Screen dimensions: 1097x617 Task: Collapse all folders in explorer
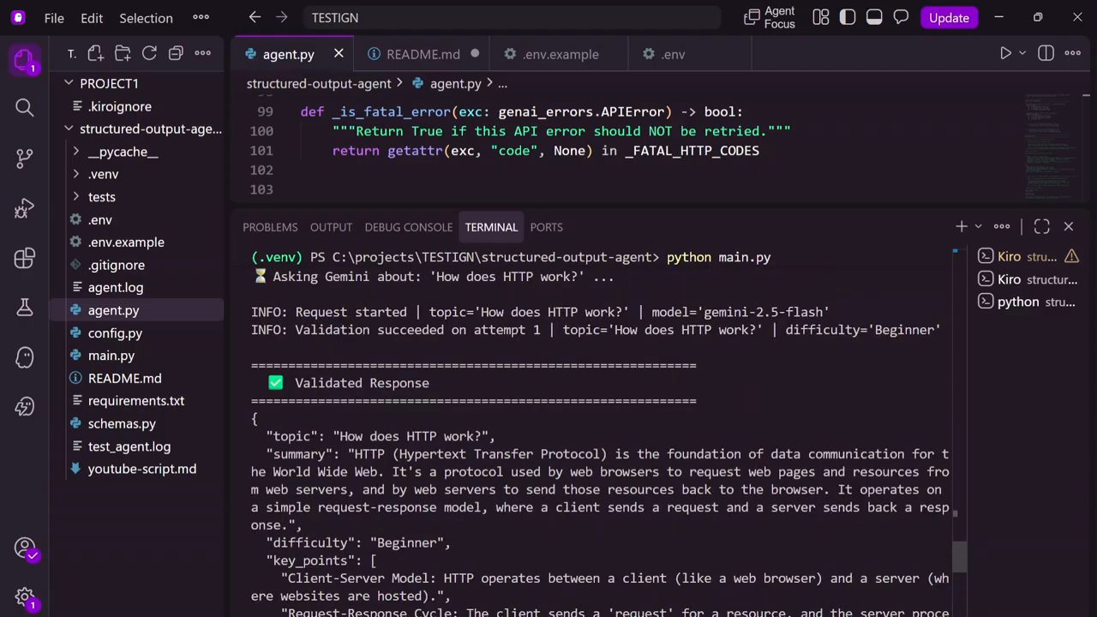[176, 53]
